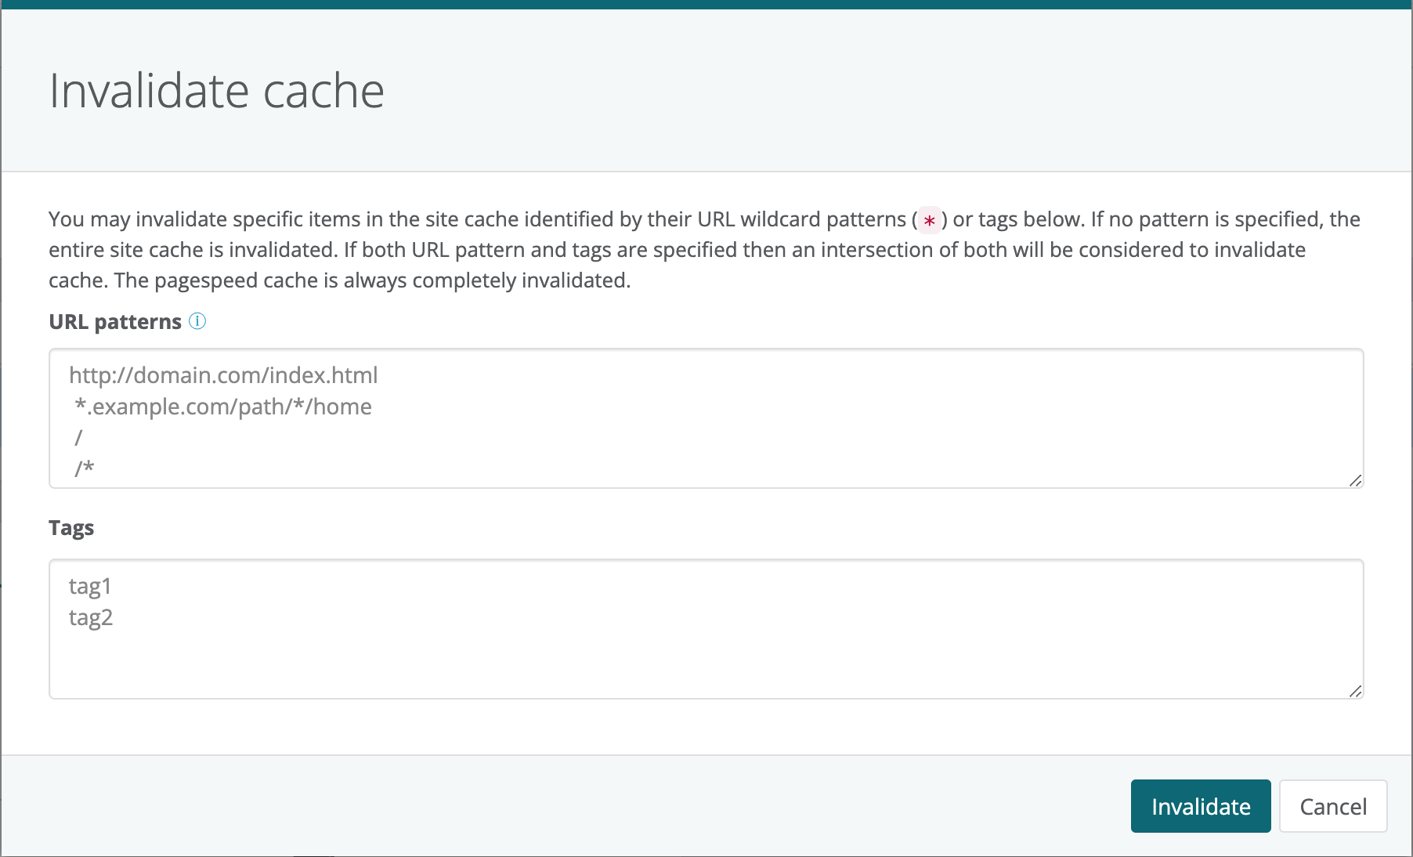The width and height of the screenshot is (1413, 857).
Task: Click the tag1 placeholder text
Action: pos(90,586)
